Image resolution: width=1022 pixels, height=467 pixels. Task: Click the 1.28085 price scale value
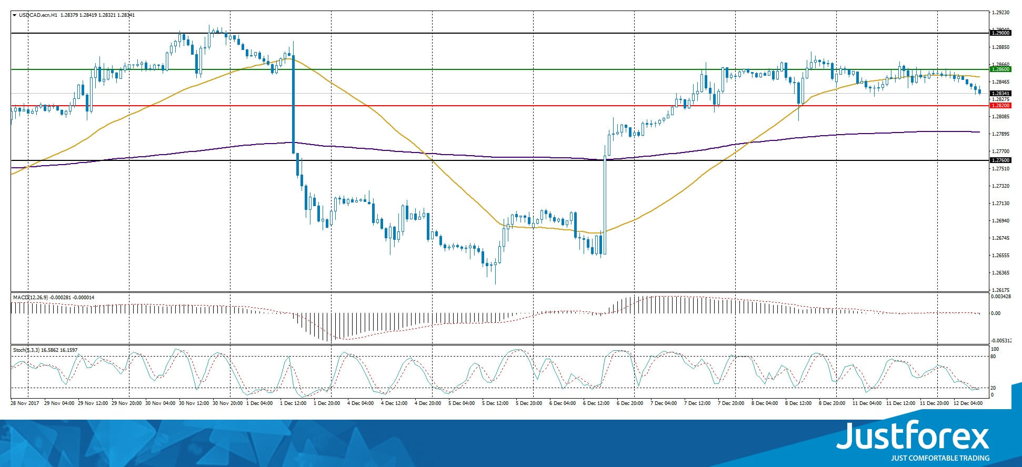coord(1000,117)
